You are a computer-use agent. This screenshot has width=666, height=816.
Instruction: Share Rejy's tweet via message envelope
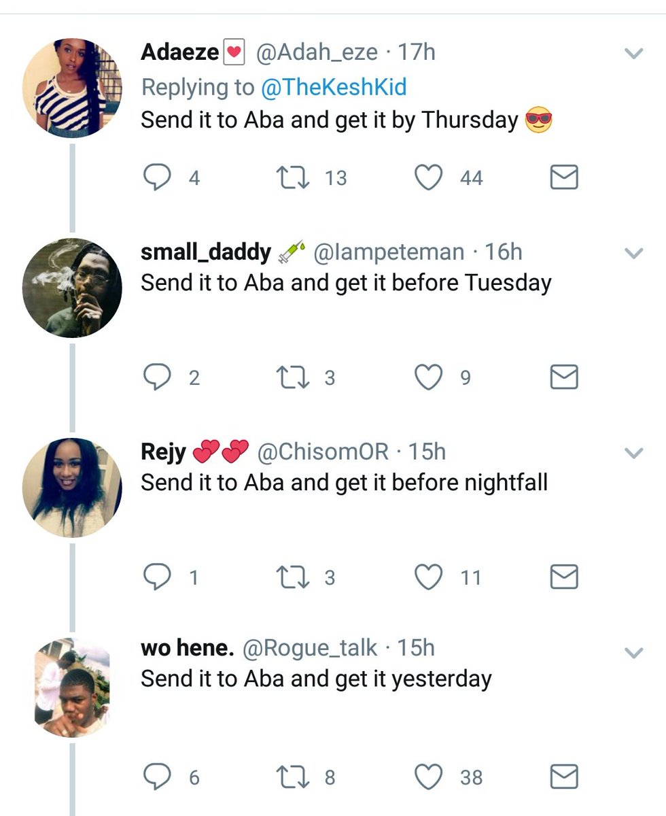click(x=563, y=577)
